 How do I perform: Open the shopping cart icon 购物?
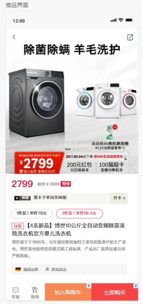35,293
